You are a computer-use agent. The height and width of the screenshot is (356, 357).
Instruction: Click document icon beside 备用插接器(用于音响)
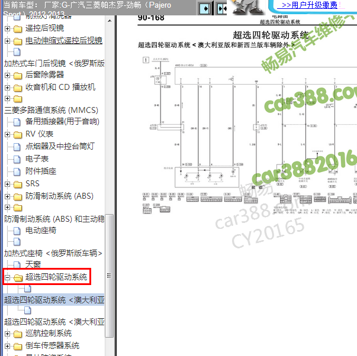click(17, 122)
